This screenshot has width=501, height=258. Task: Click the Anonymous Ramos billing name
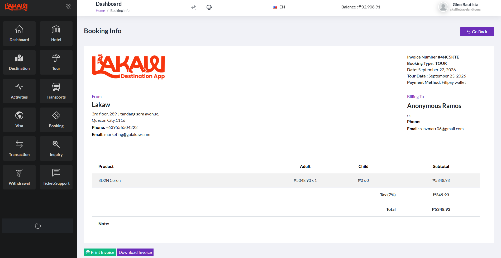point(434,106)
